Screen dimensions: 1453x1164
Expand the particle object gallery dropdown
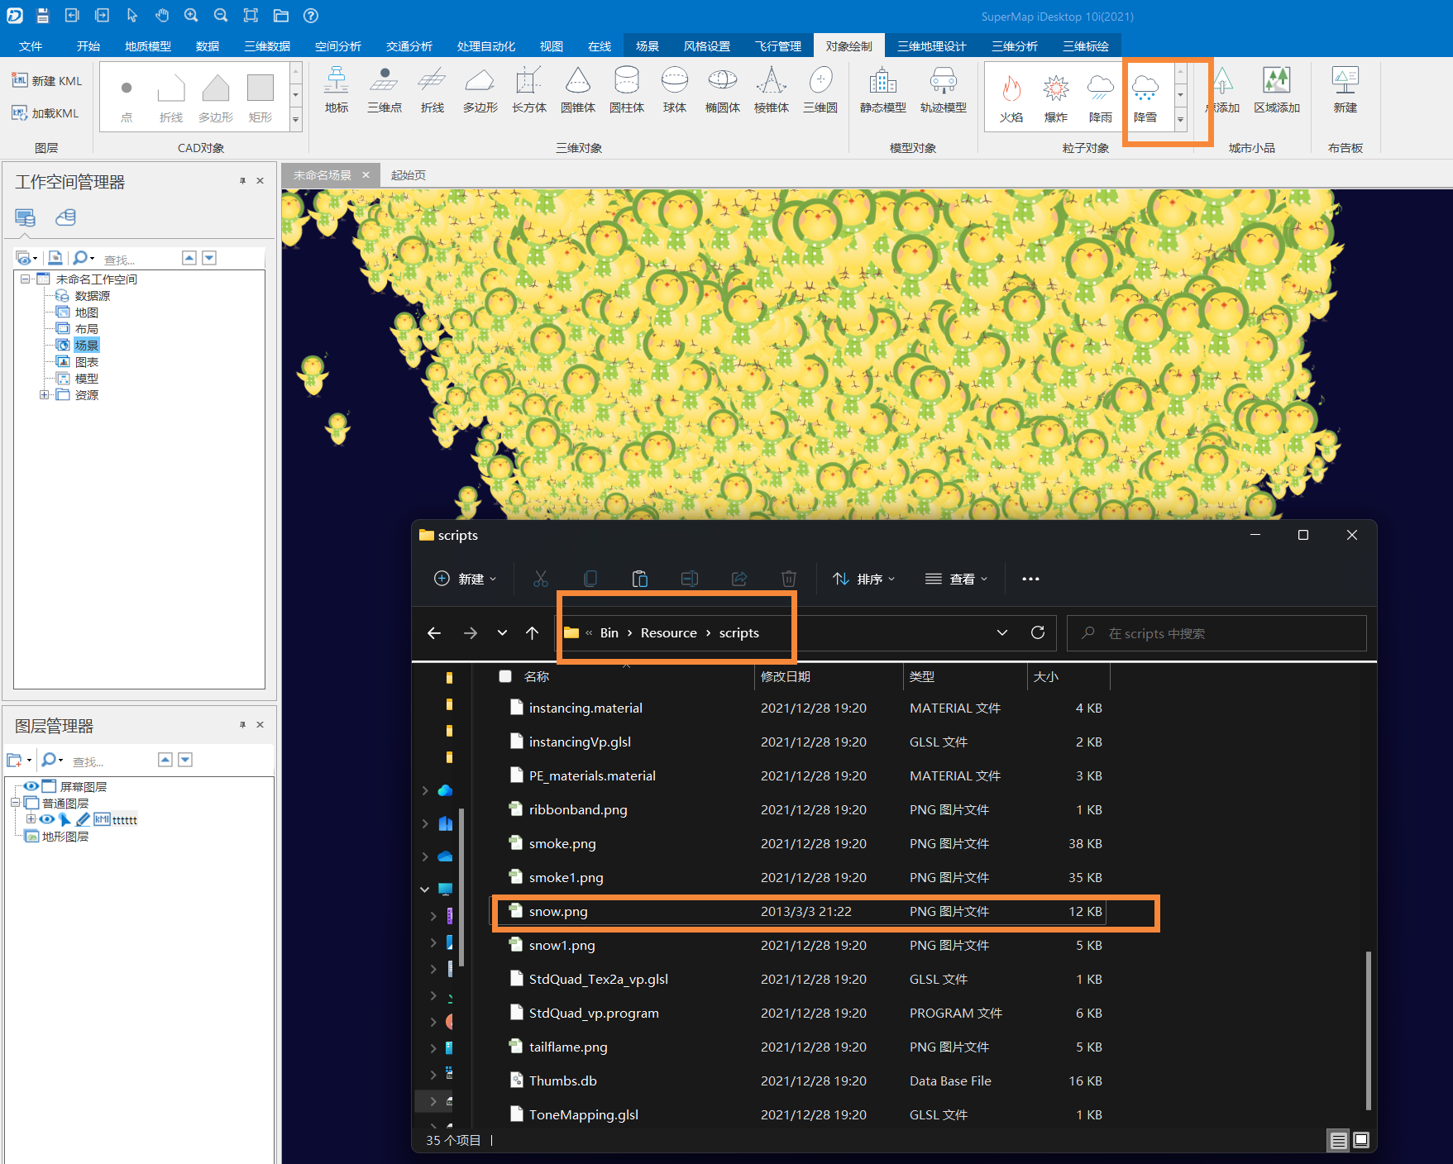coord(1180,120)
